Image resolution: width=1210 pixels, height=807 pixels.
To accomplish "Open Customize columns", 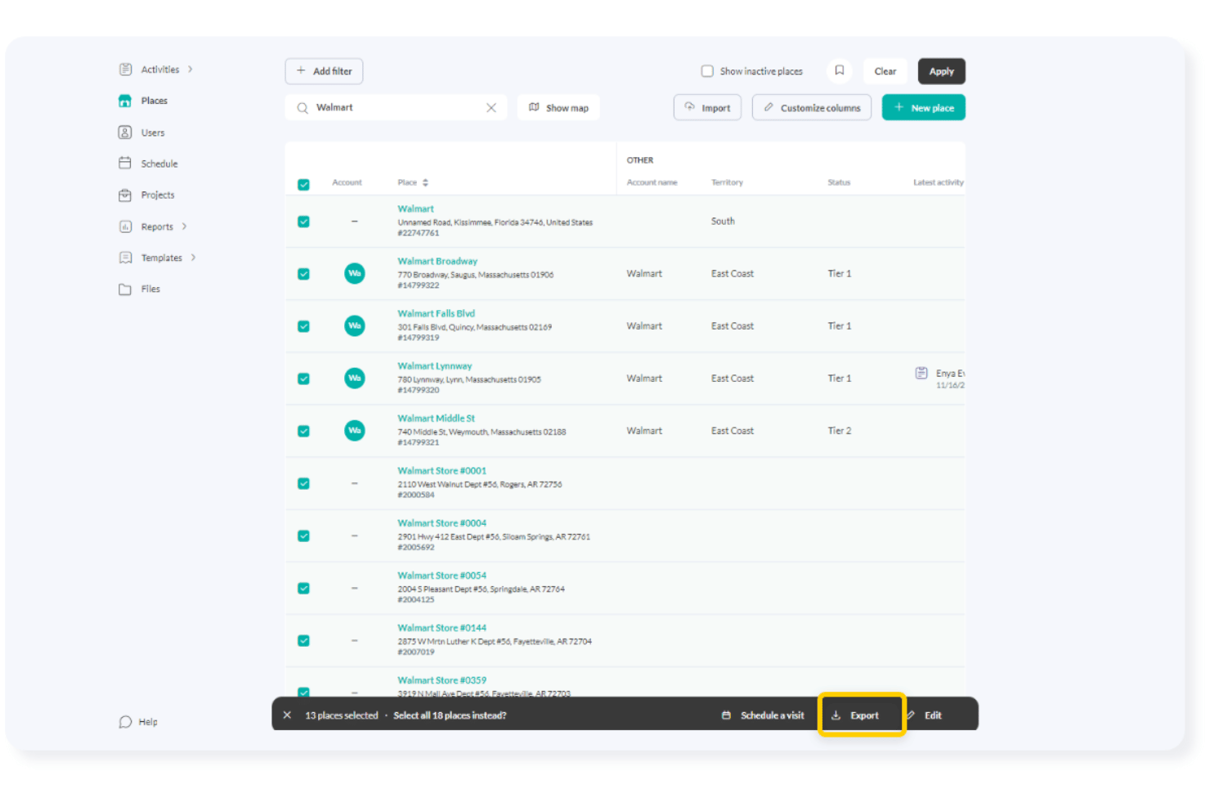I will pyautogui.click(x=812, y=108).
